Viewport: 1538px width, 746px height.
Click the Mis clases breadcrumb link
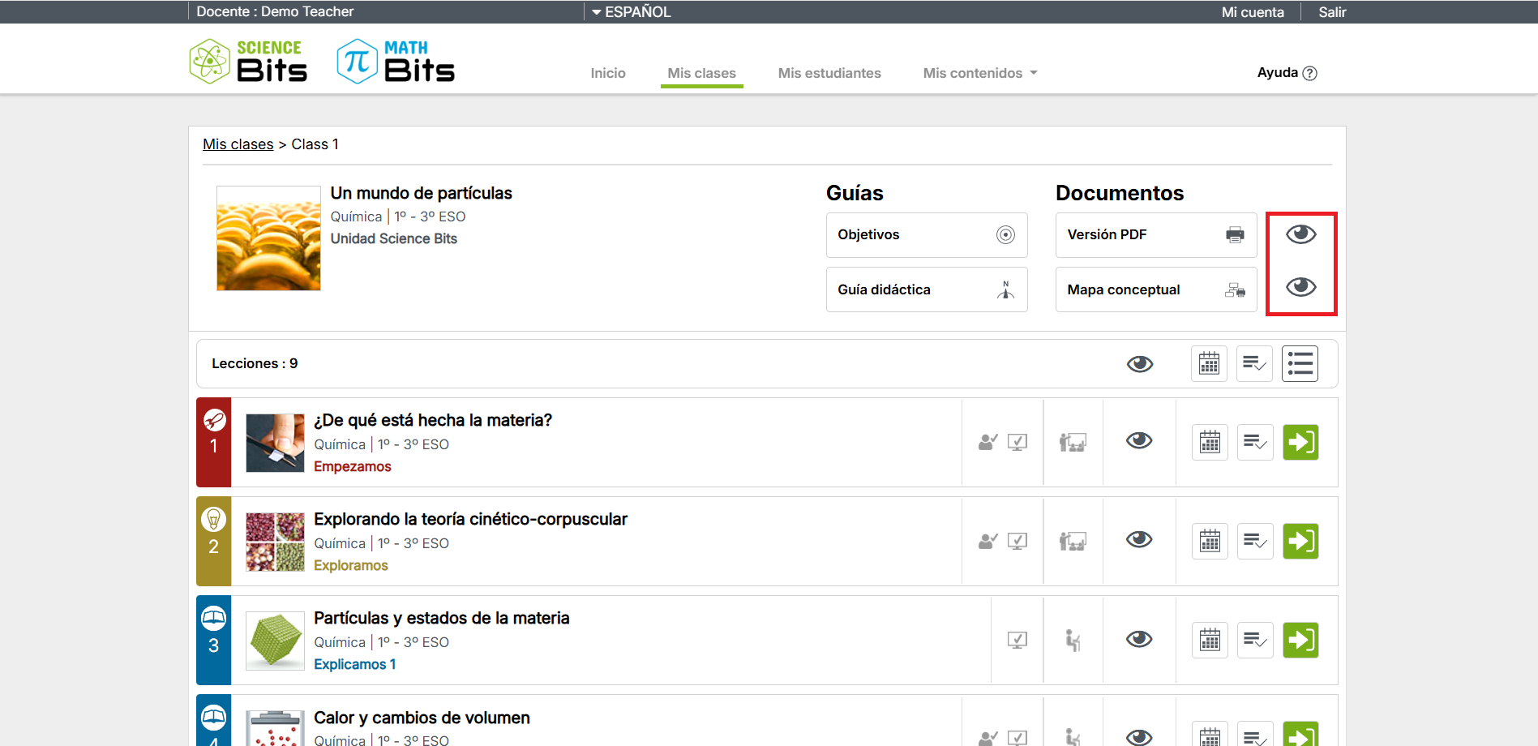[238, 144]
